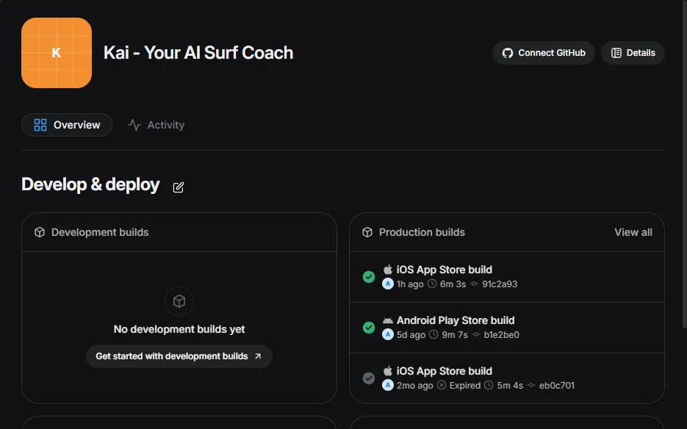Open the project Details panel
The width and height of the screenshot is (687, 429).
tap(633, 53)
